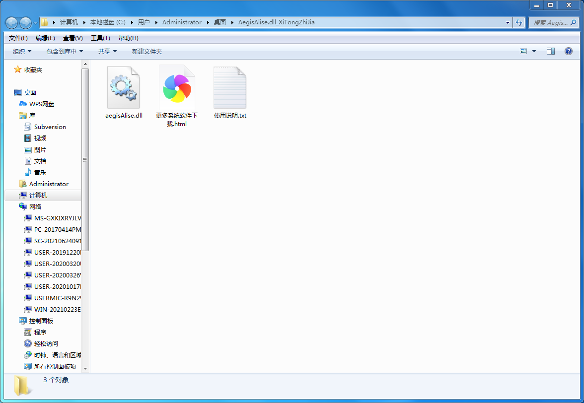Show the preview pane icon
Image resolution: width=584 pixels, height=403 pixels.
click(x=550, y=51)
